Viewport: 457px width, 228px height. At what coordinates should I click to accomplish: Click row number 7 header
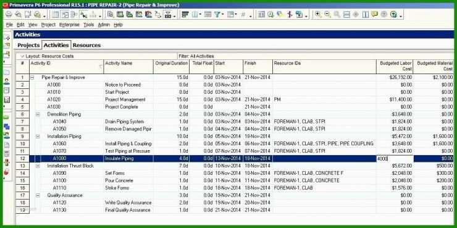(22, 122)
